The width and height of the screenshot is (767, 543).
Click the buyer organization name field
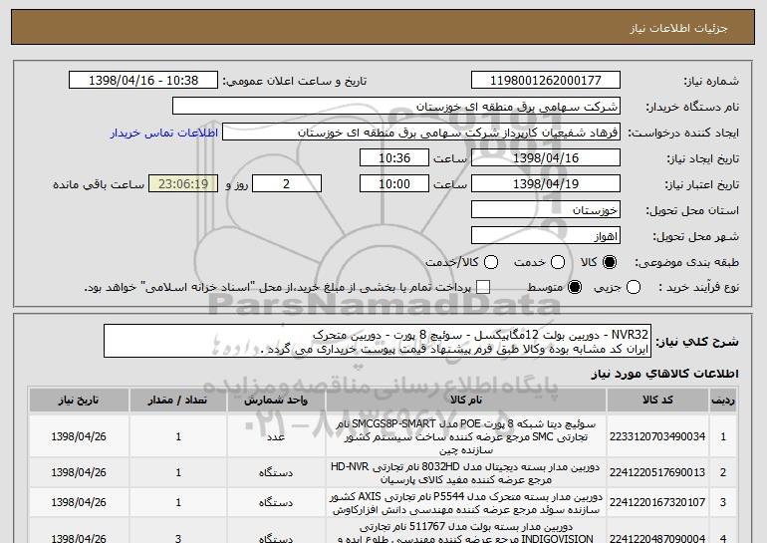coord(396,107)
